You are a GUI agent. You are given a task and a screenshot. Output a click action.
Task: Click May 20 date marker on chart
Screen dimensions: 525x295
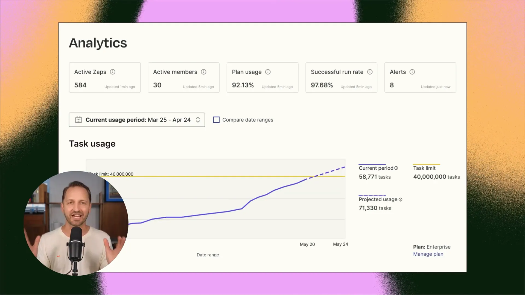[307, 244]
